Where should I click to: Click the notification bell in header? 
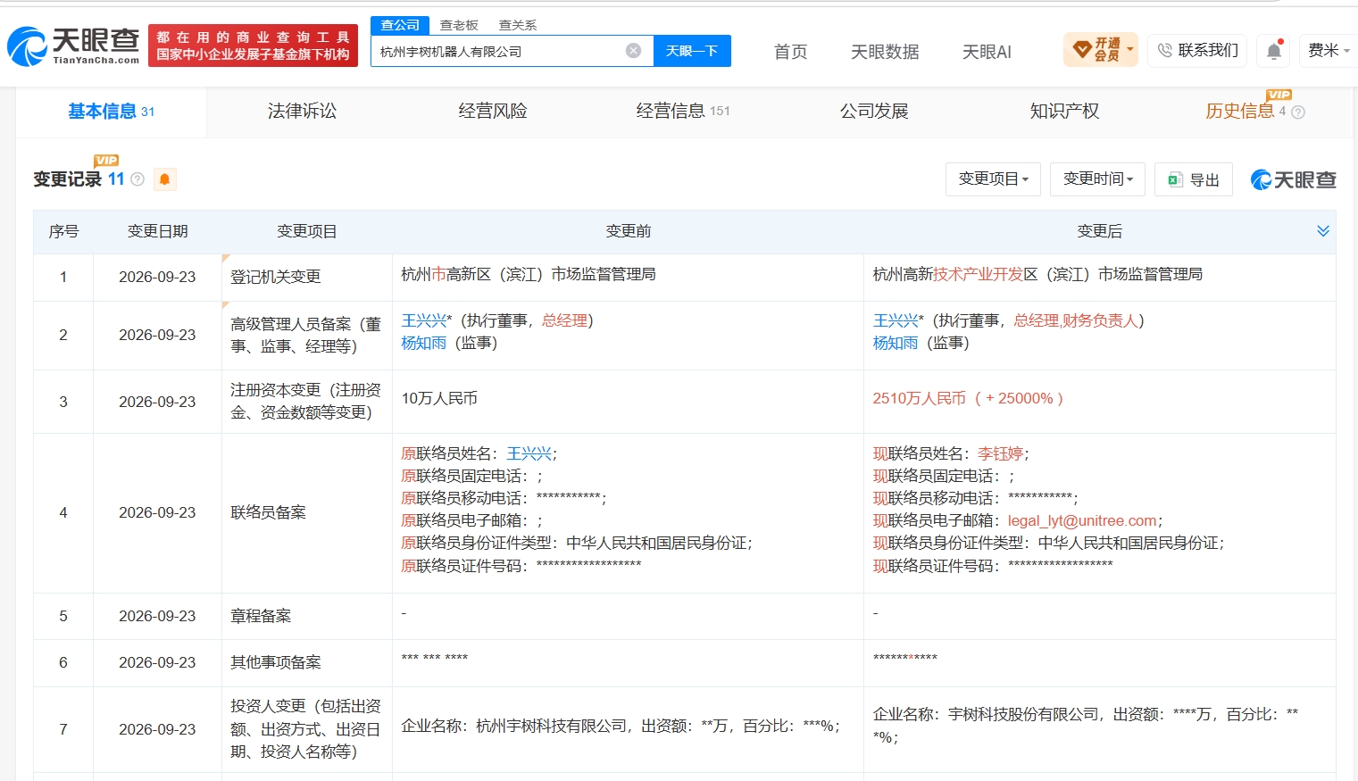point(1274,51)
